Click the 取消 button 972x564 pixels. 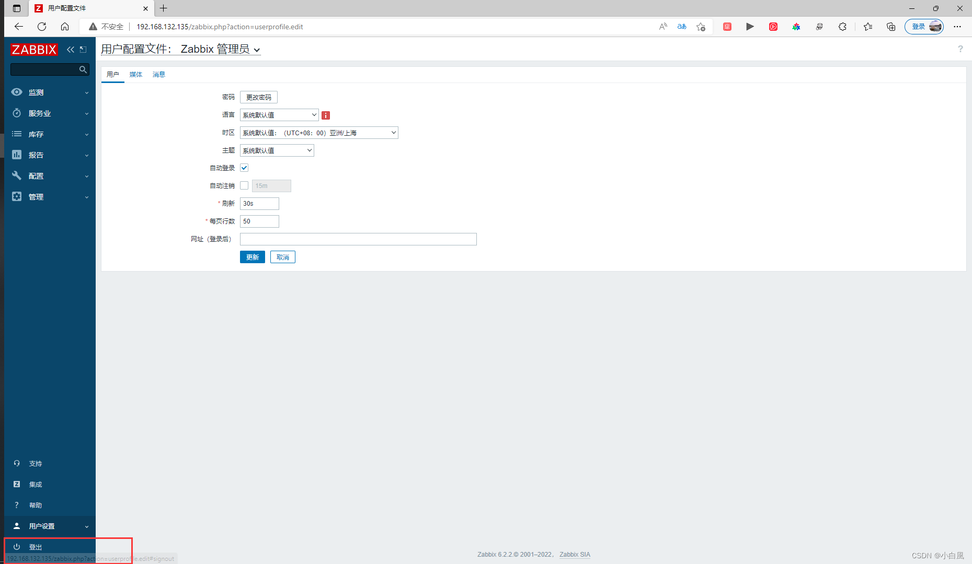click(x=283, y=257)
